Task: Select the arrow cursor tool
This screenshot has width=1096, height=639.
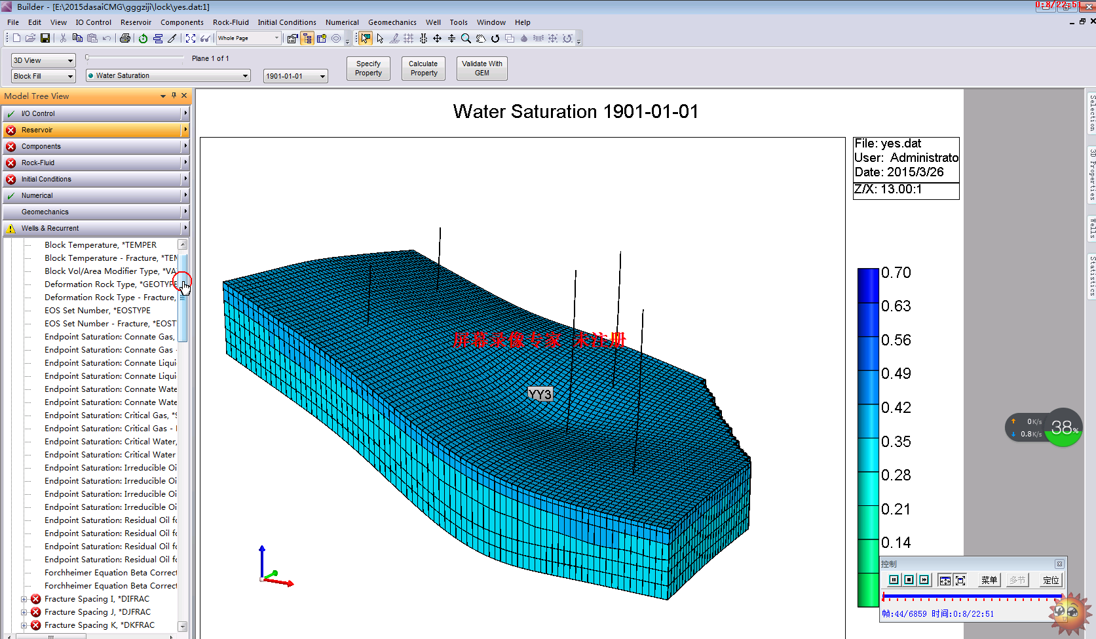Action: (380, 38)
